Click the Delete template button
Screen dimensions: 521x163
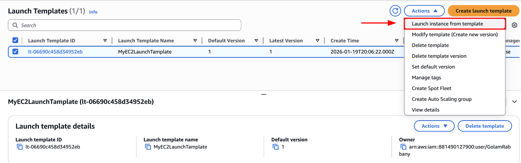point(485,126)
